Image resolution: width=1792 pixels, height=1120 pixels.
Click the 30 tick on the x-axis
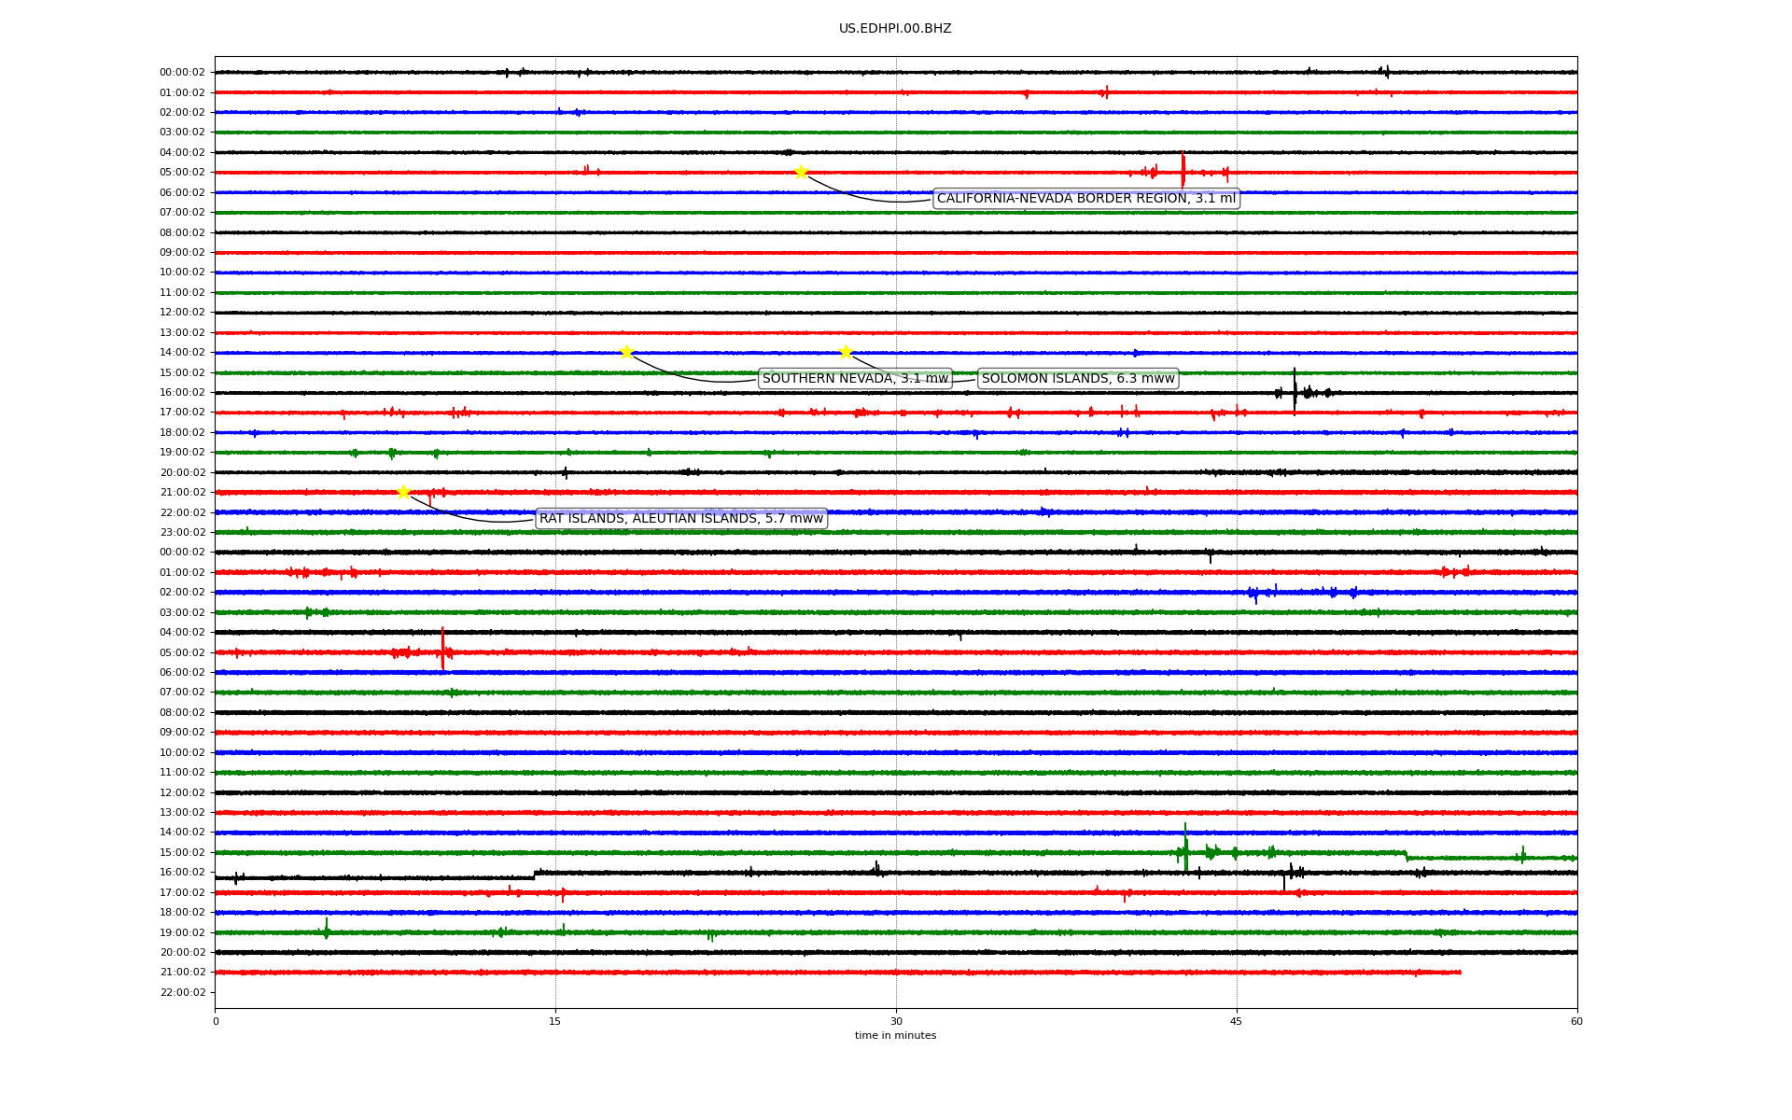point(896,1022)
